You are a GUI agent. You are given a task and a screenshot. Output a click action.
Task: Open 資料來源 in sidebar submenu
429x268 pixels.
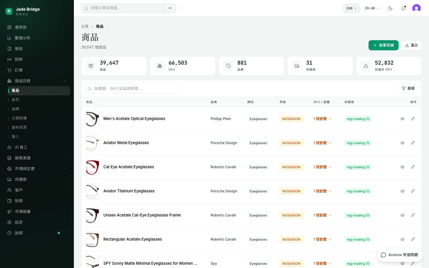tap(39, 127)
